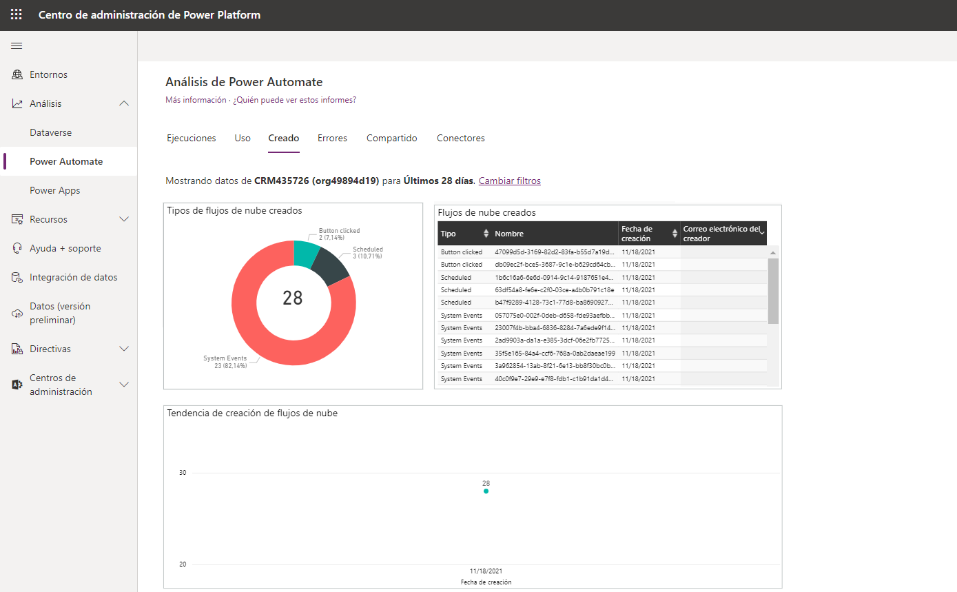The height and width of the screenshot is (592, 957).
Task: Select row 3a962854-13ab-8f21-6e13
Action: coord(603,366)
